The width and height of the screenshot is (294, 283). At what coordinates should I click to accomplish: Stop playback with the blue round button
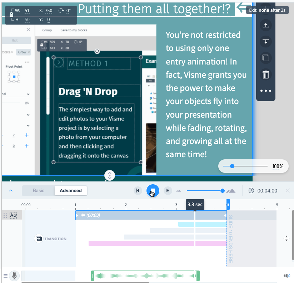153,191
